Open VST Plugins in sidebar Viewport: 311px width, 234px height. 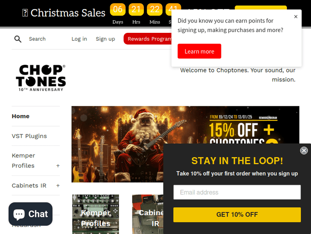[x=29, y=136]
